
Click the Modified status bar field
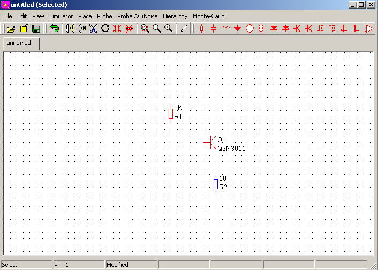pyautogui.click(x=131, y=265)
